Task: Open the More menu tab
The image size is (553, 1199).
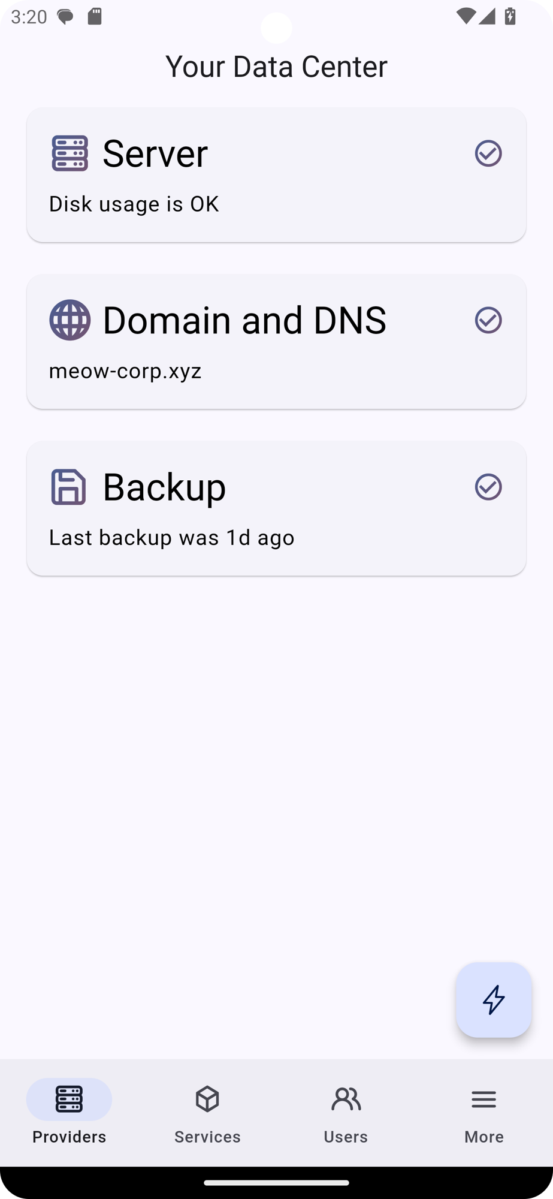Action: coord(484,1112)
